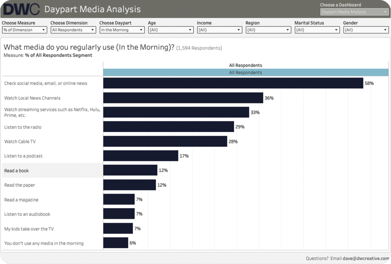The height and width of the screenshot is (264, 391).
Task: Open the Choose Measure dropdown
Action: coord(24,30)
